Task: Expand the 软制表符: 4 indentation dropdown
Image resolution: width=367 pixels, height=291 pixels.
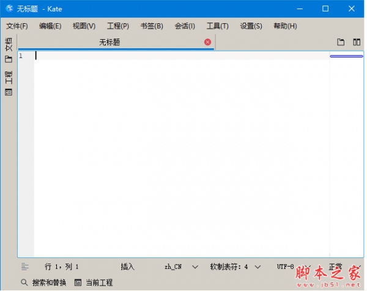Action: click(258, 267)
